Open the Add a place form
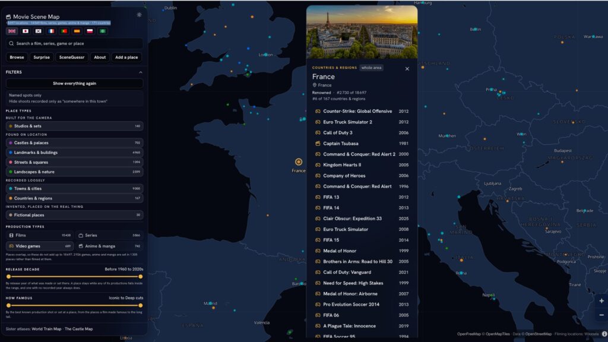The image size is (608, 342). (x=126, y=58)
